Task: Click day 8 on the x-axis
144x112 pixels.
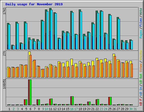Action: pyautogui.click(x=39, y=109)
